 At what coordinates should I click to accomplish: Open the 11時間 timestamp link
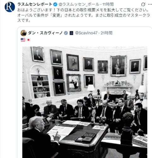pyautogui.click(x=108, y=4)
